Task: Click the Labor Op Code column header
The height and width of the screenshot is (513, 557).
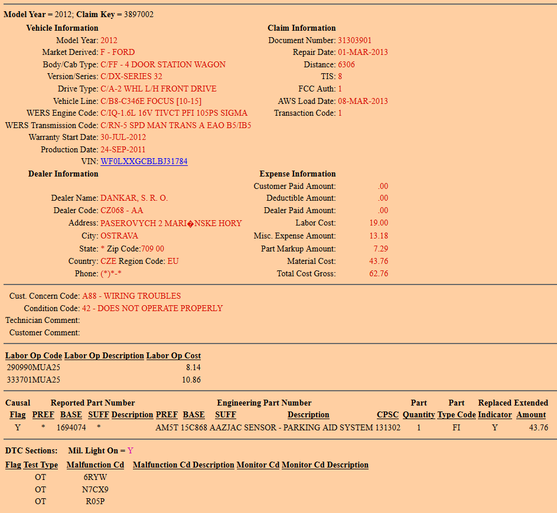Action: tap(34, 355)
